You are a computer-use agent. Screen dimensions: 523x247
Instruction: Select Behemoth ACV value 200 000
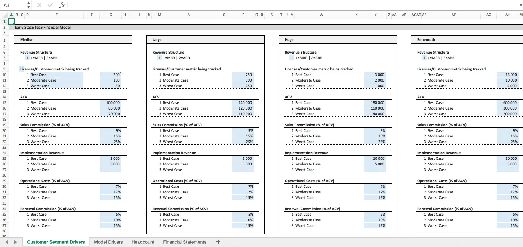pos(508,114)
